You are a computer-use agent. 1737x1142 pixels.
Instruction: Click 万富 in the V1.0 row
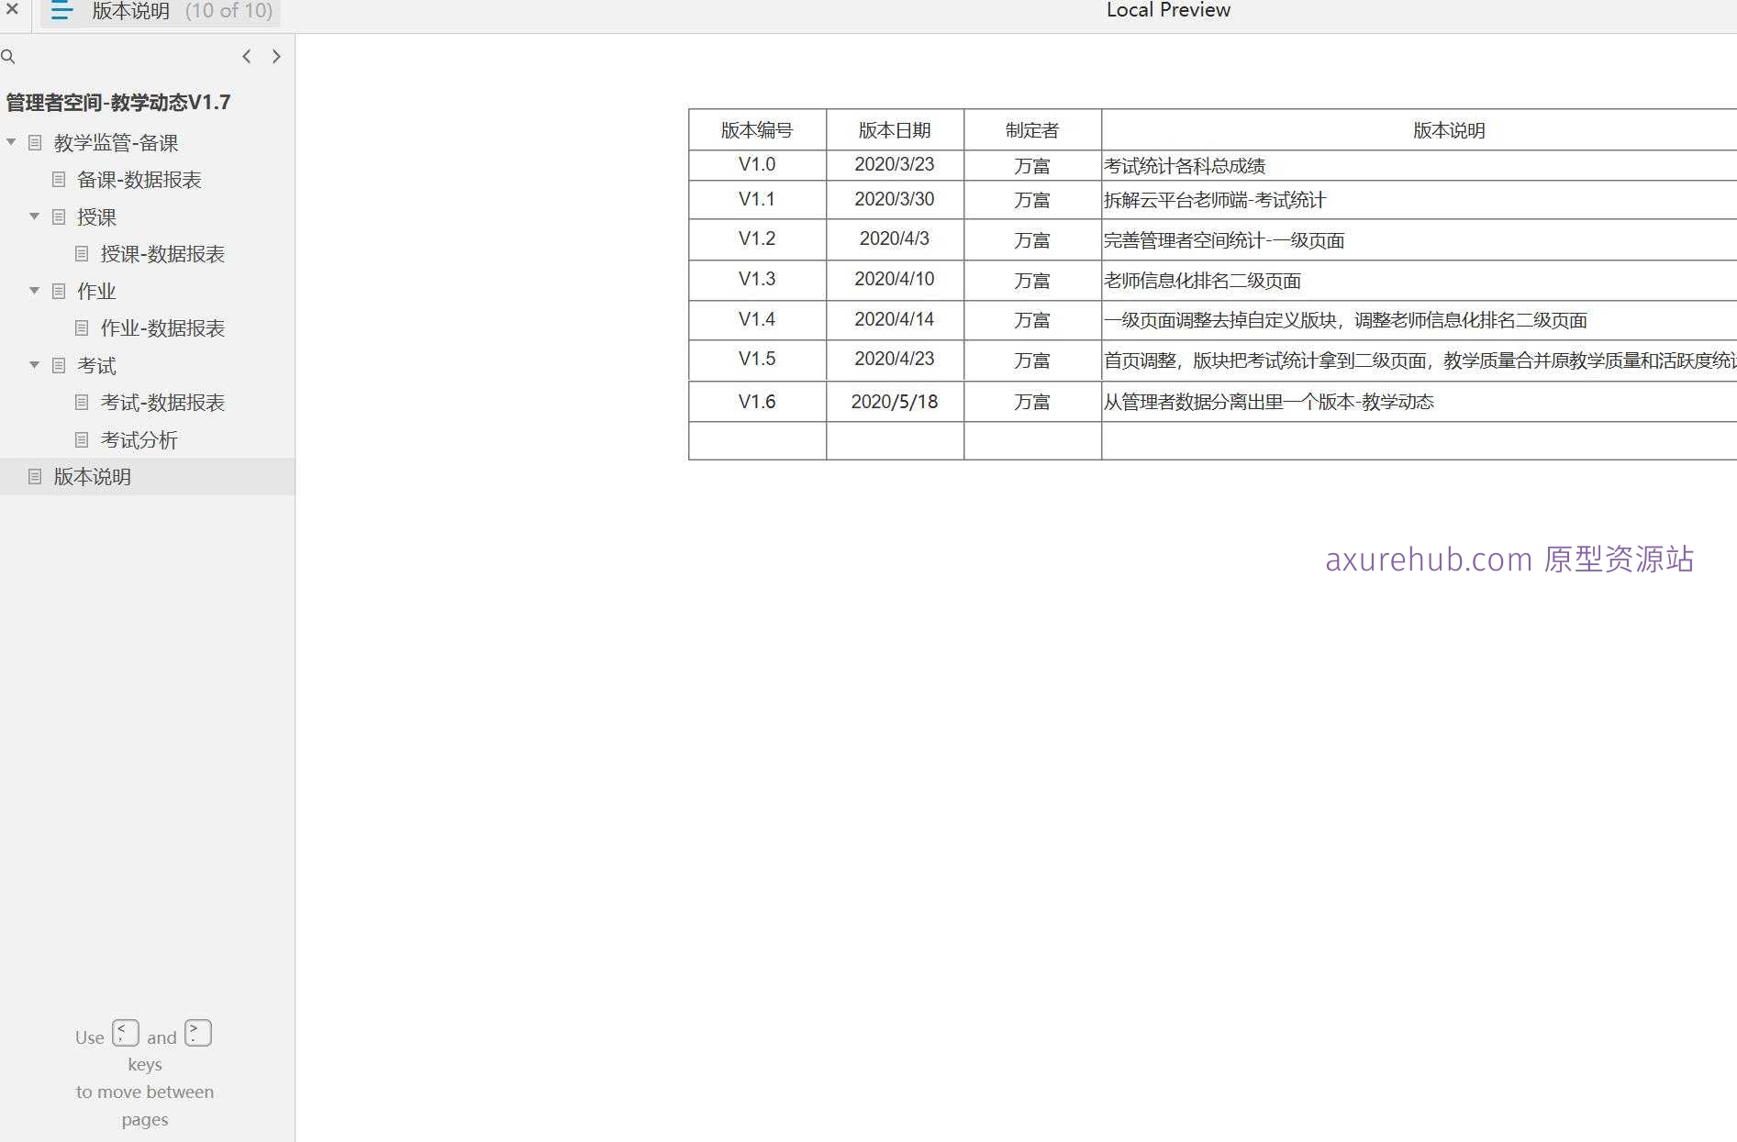(x=1032, y=166)
